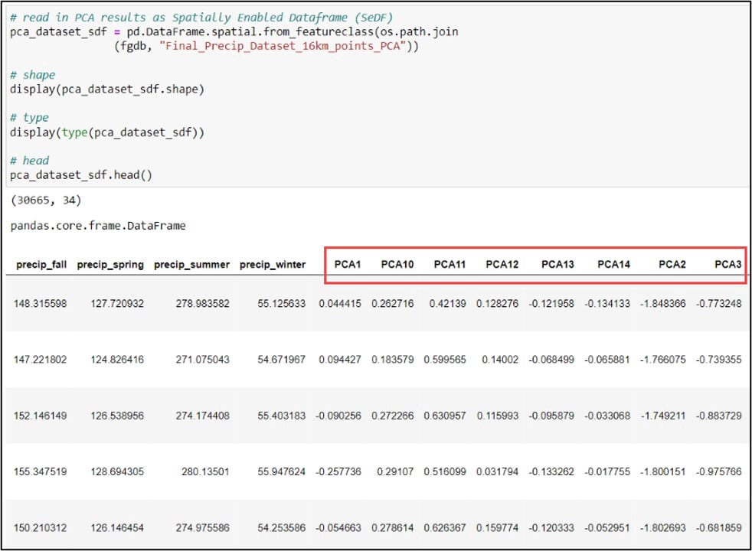Click the PCA13 column header
Screen dimensions: 752x551
pyautogui.click(x=557, y=265)
